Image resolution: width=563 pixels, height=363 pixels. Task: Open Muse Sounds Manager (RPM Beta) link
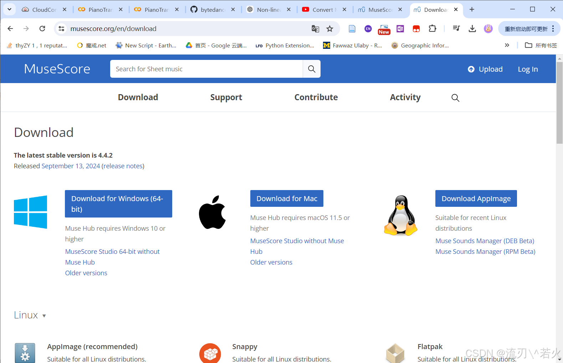(x=485, y=251)
